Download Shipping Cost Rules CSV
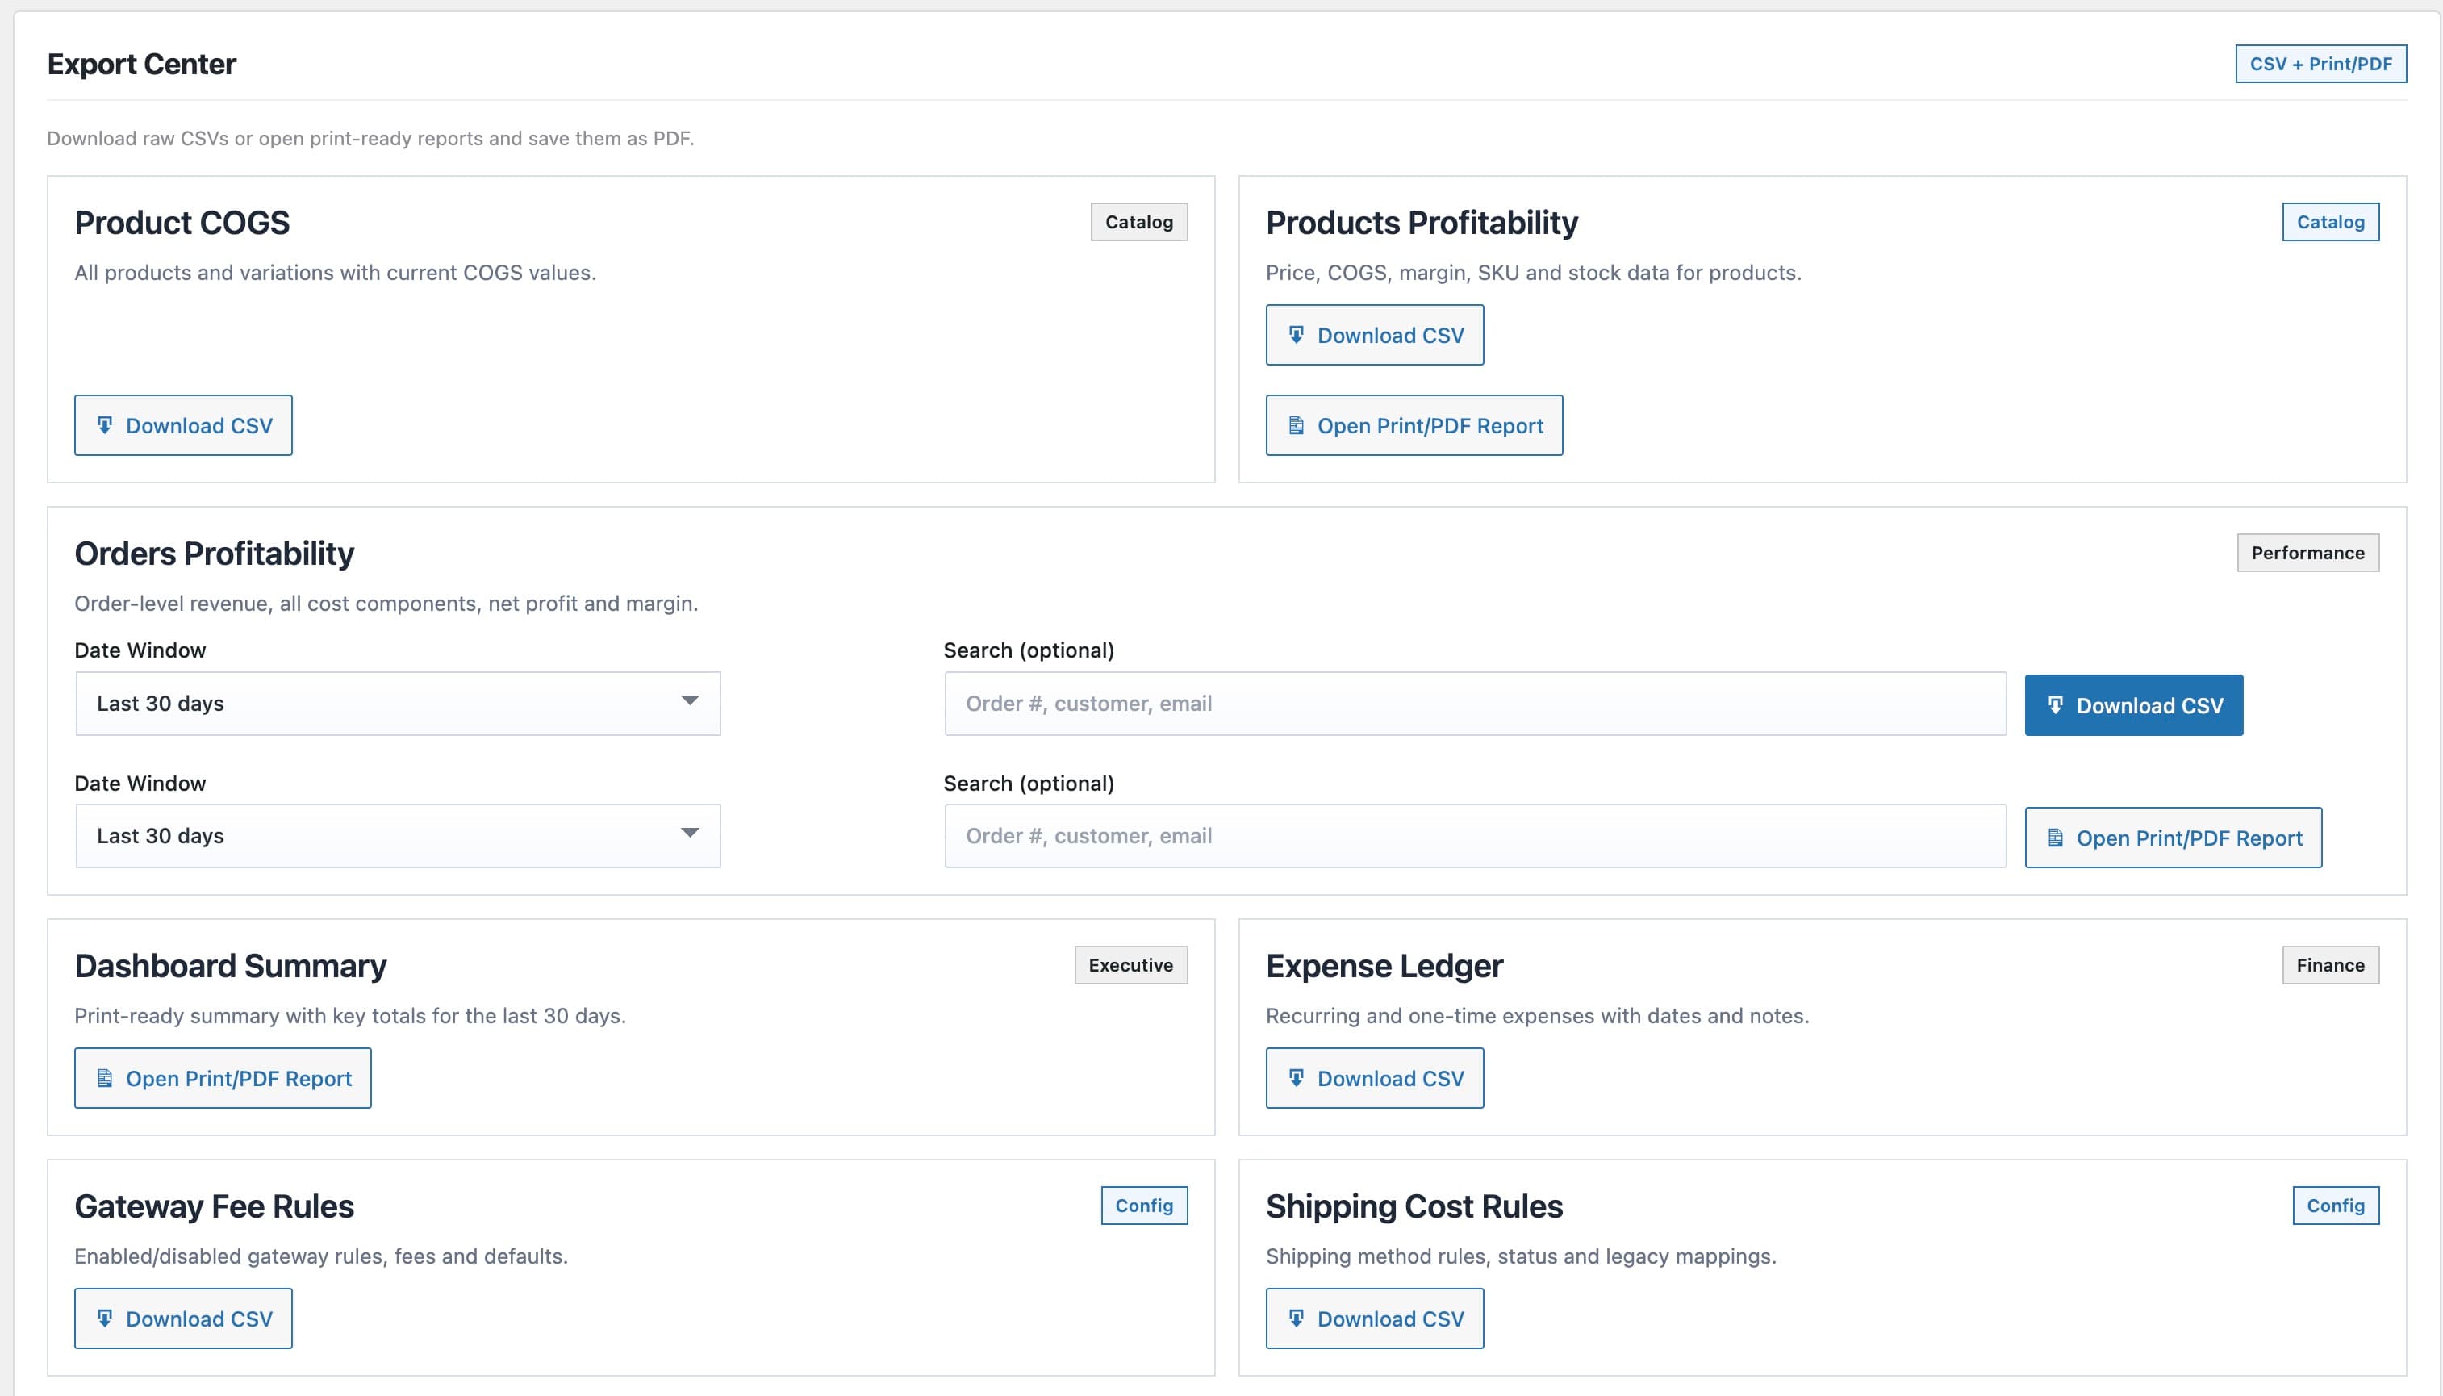The width and height of the screenshot is (2443, 1396). 1374,1319
